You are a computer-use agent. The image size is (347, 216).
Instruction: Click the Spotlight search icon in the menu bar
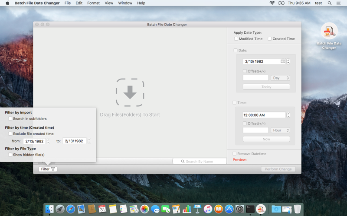pos(330,3)
